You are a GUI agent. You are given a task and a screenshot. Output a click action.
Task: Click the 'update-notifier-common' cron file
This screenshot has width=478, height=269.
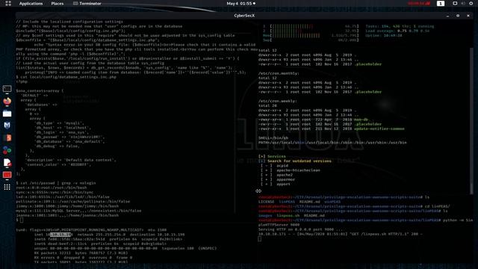click(379, 129)
